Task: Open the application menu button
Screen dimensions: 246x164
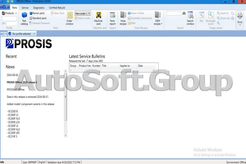Action: (x=5, y=7)
